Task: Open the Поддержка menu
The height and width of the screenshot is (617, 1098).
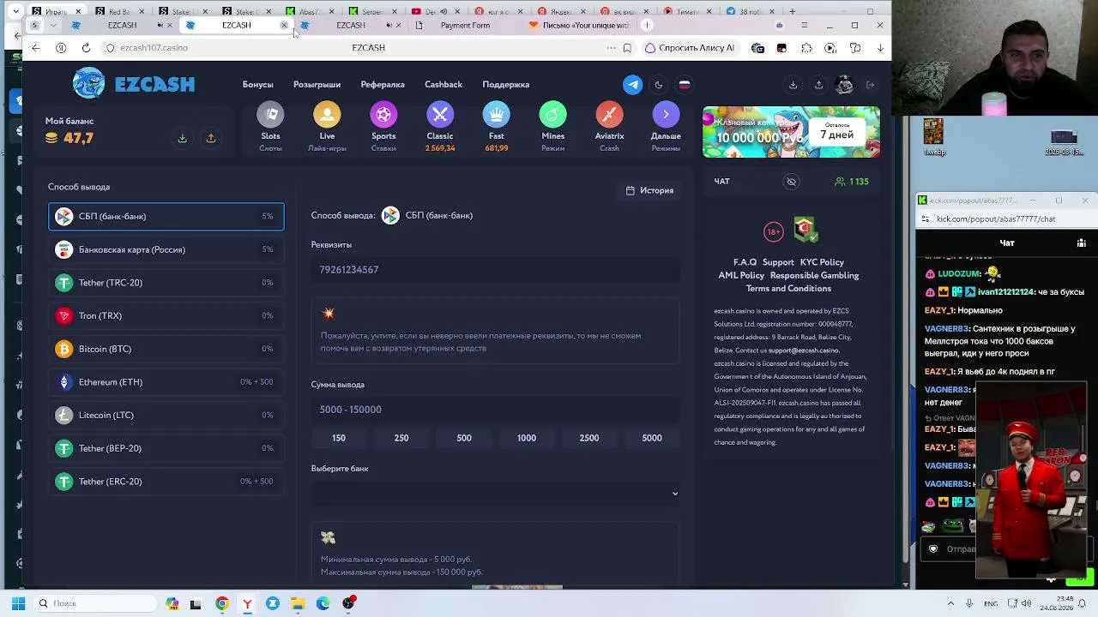Action: tap(506, 85)
